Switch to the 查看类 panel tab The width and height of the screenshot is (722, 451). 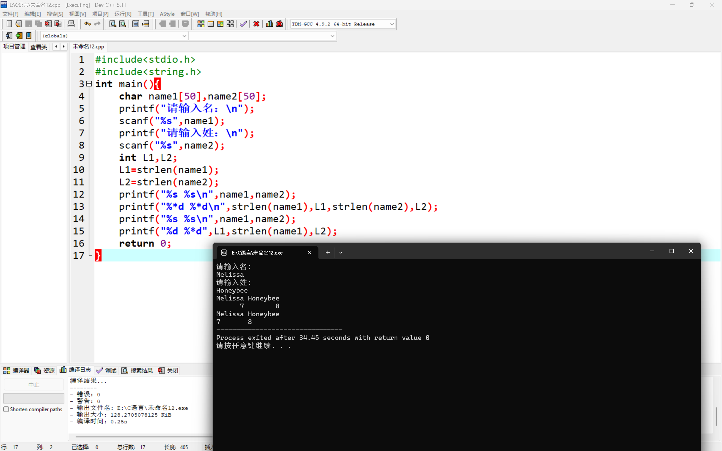39,47
